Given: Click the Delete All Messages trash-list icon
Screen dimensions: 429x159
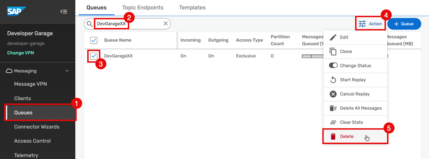Looking at the screenshot, I should pos(333,108).
